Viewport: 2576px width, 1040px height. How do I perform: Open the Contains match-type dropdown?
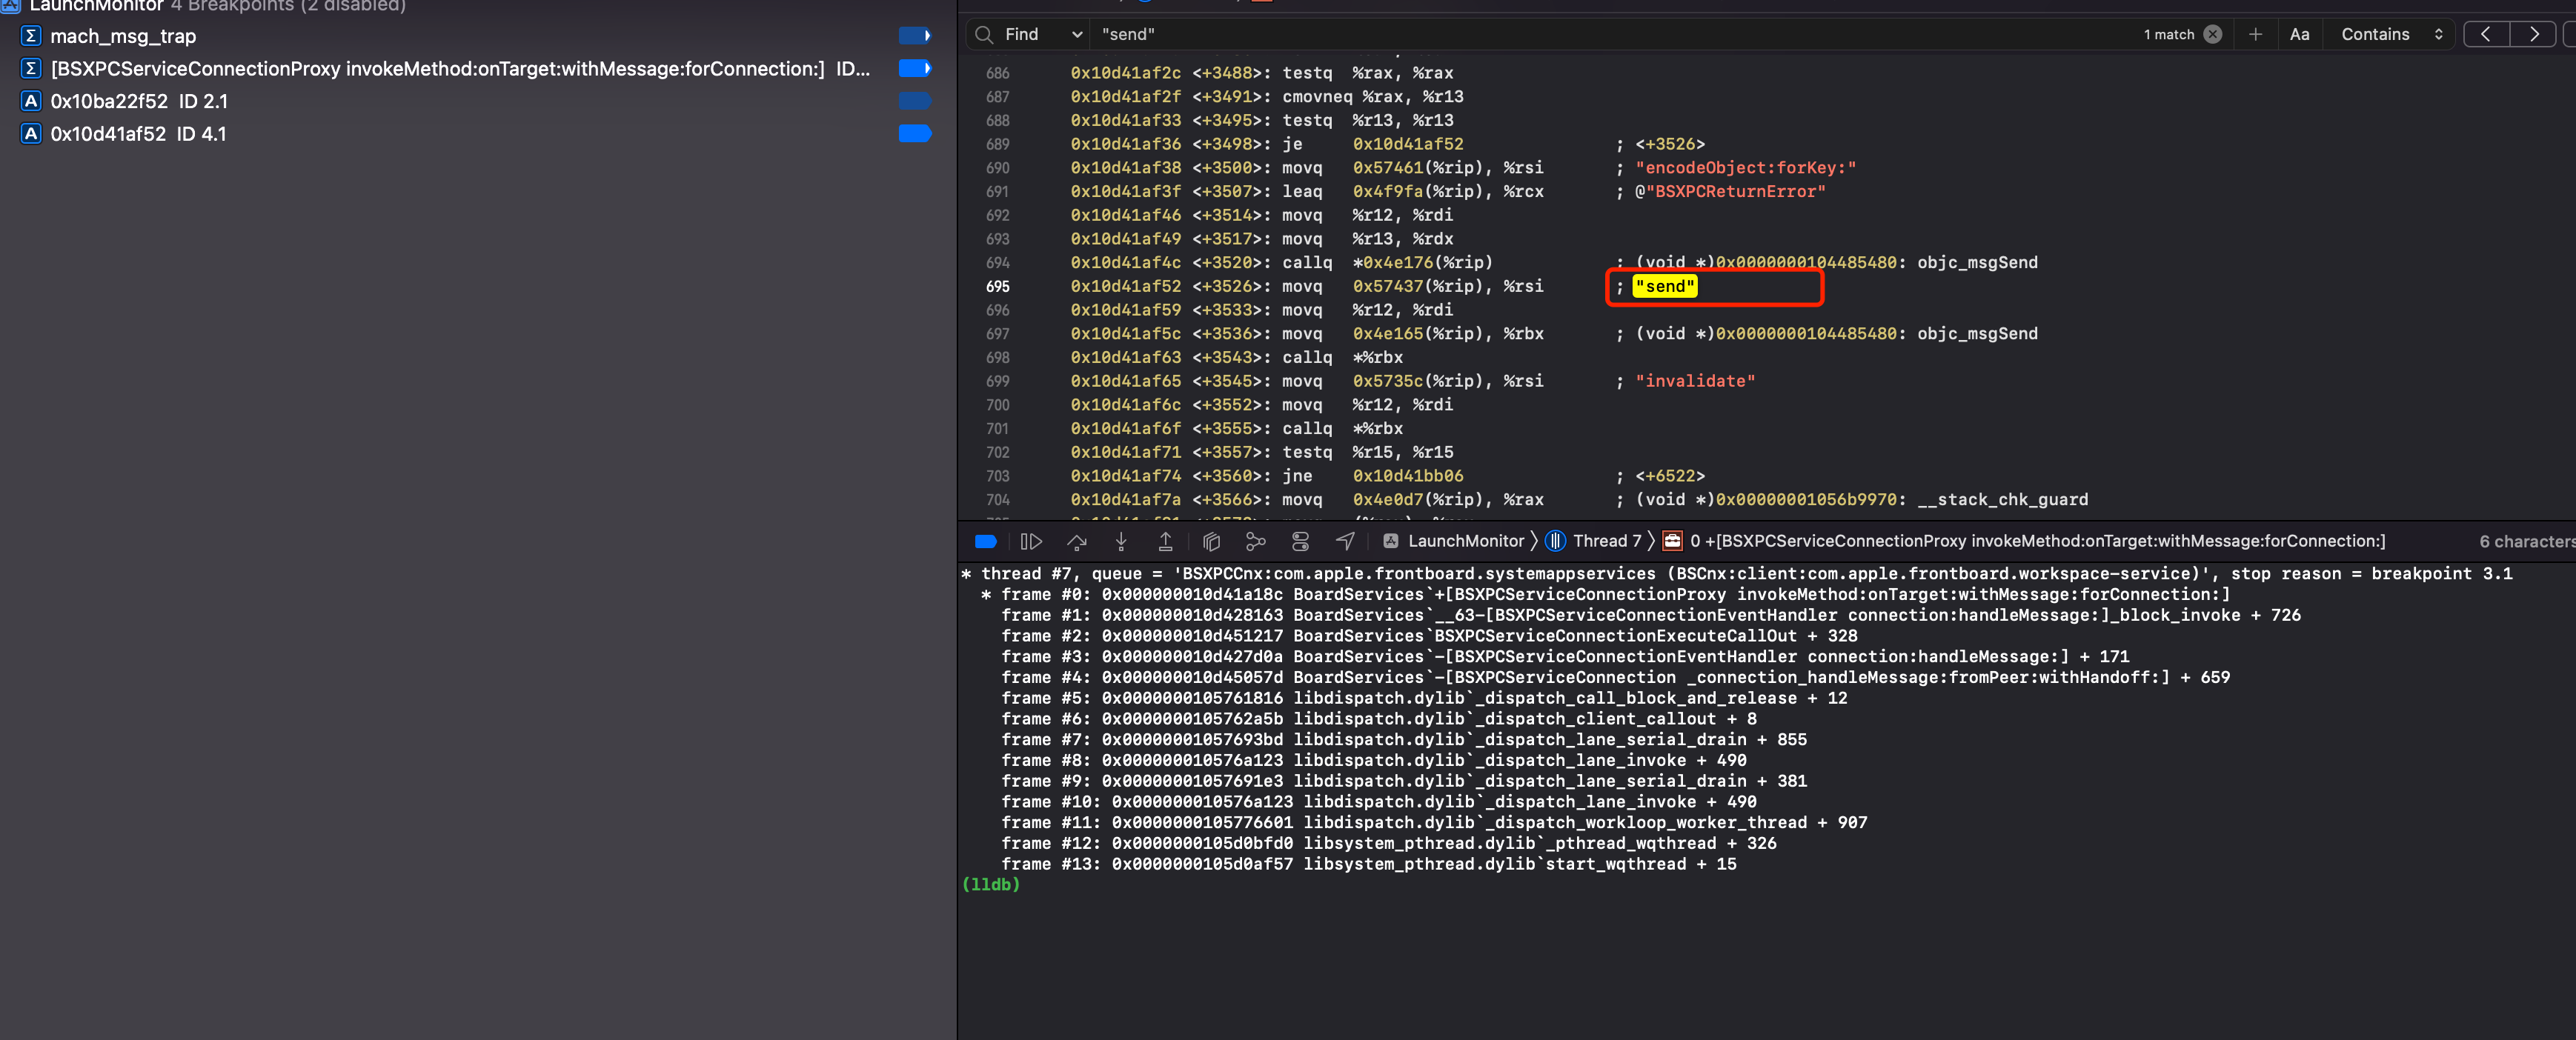coord(2391,34)
